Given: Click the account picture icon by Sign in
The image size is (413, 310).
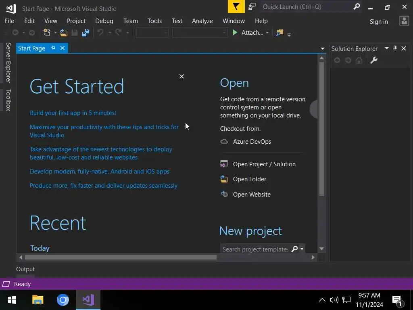Looking at the screenshot, I should (404, 21).
